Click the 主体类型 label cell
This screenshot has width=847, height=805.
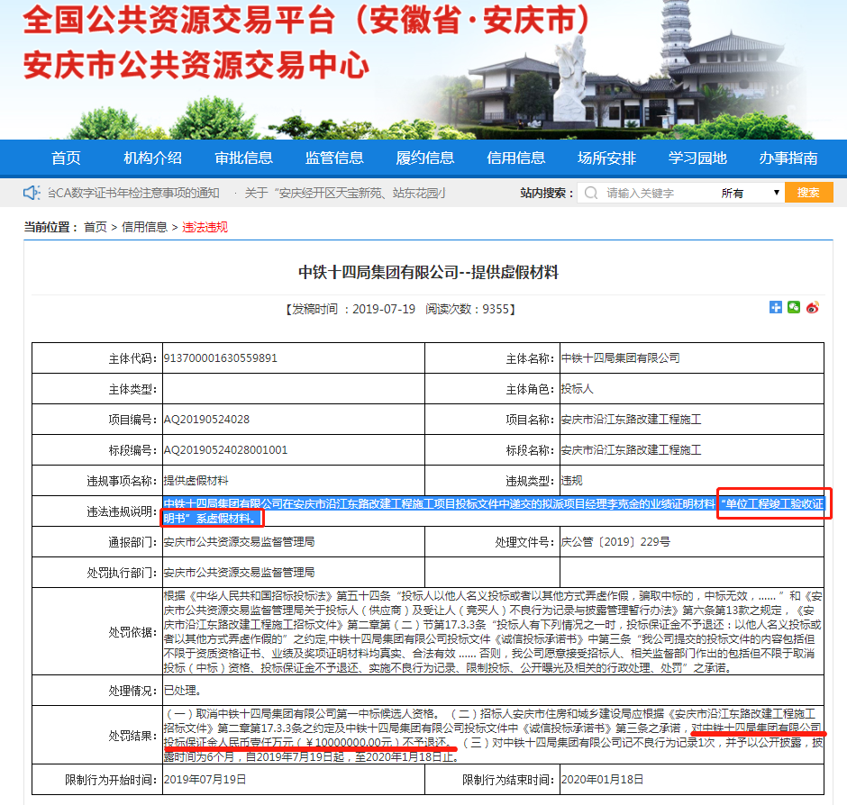coord(97,389)
